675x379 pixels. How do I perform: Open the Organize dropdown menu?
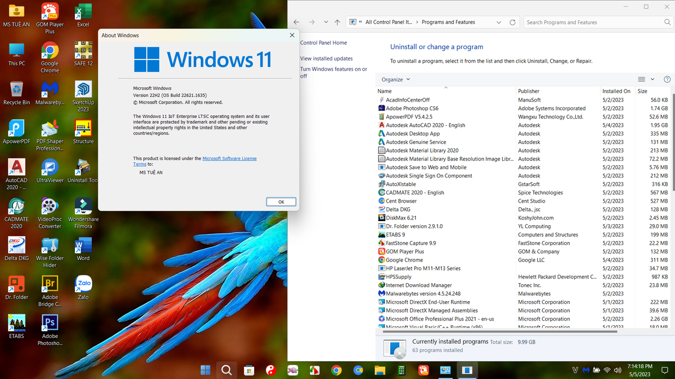[x=396, y=79]
